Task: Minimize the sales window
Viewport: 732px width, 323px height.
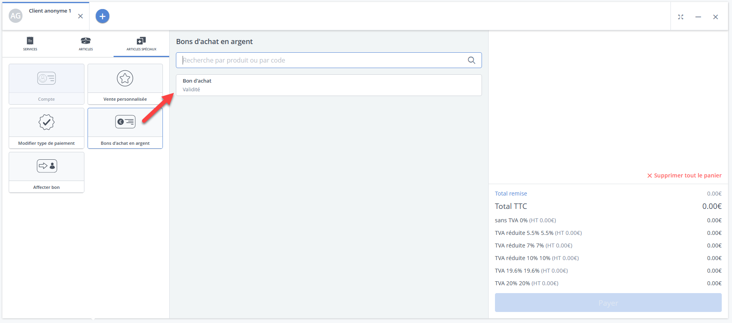Action: point(698,17)
